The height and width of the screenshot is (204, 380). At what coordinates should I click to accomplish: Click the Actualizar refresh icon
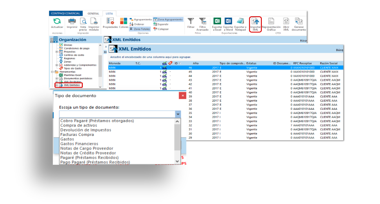[x=57, y=21]
